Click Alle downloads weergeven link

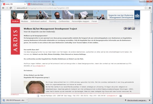pyautogui.click(x=137, y=100)
